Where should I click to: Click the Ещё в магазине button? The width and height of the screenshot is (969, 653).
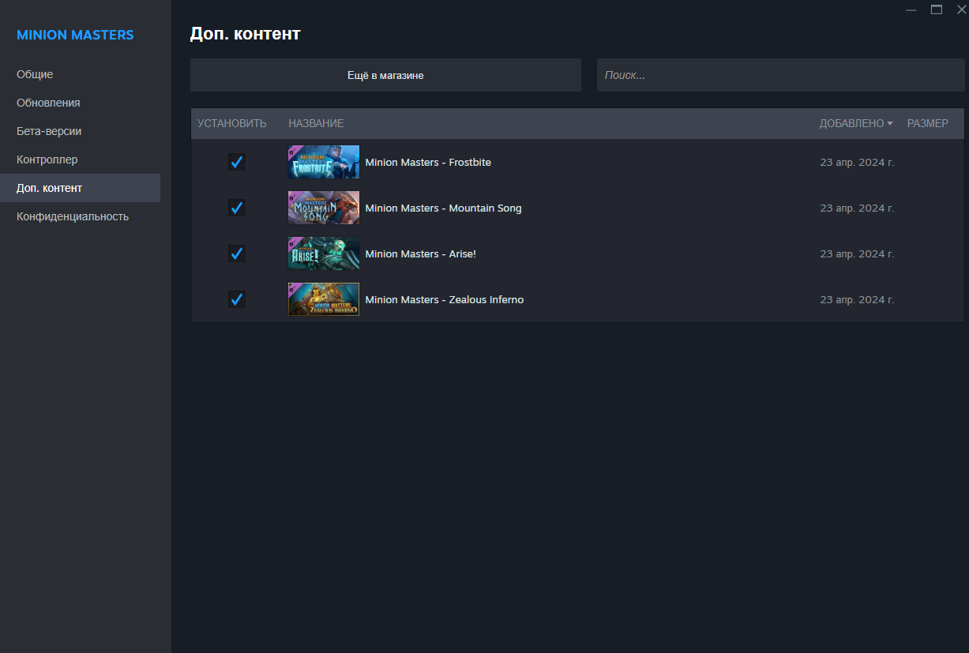coord(385,75)
